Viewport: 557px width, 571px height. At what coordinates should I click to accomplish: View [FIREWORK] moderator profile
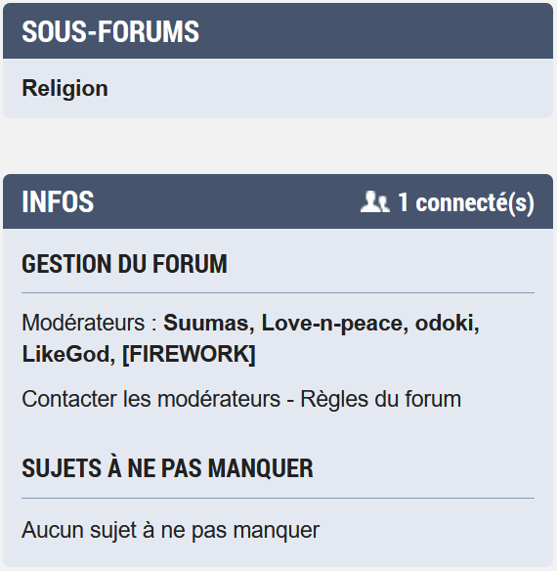(x=189, y=354)
